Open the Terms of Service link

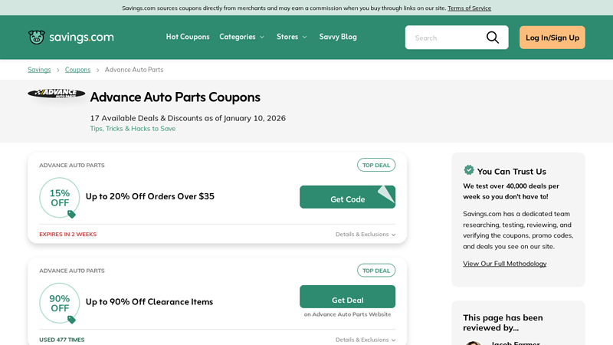469,8
